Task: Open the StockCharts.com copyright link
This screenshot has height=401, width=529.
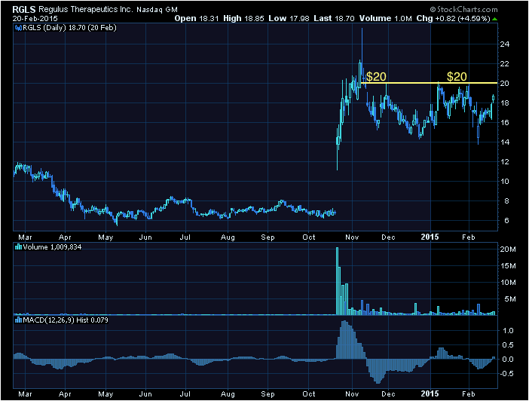Action: (463, 10)
